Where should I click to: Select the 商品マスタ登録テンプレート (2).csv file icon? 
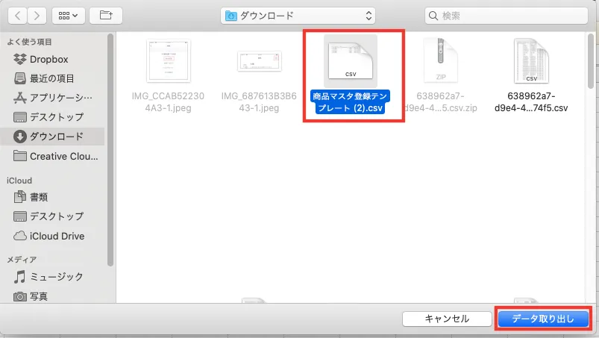coord(351,60)
